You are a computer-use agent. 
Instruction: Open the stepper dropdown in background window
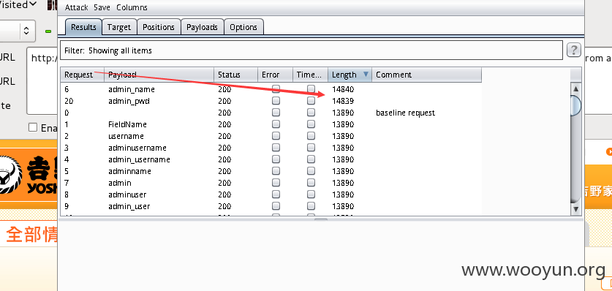click(26, 31)
